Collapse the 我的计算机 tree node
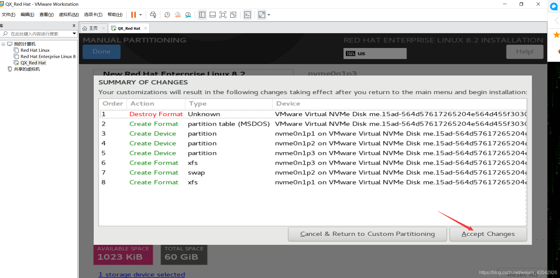 tap(3, 44)
